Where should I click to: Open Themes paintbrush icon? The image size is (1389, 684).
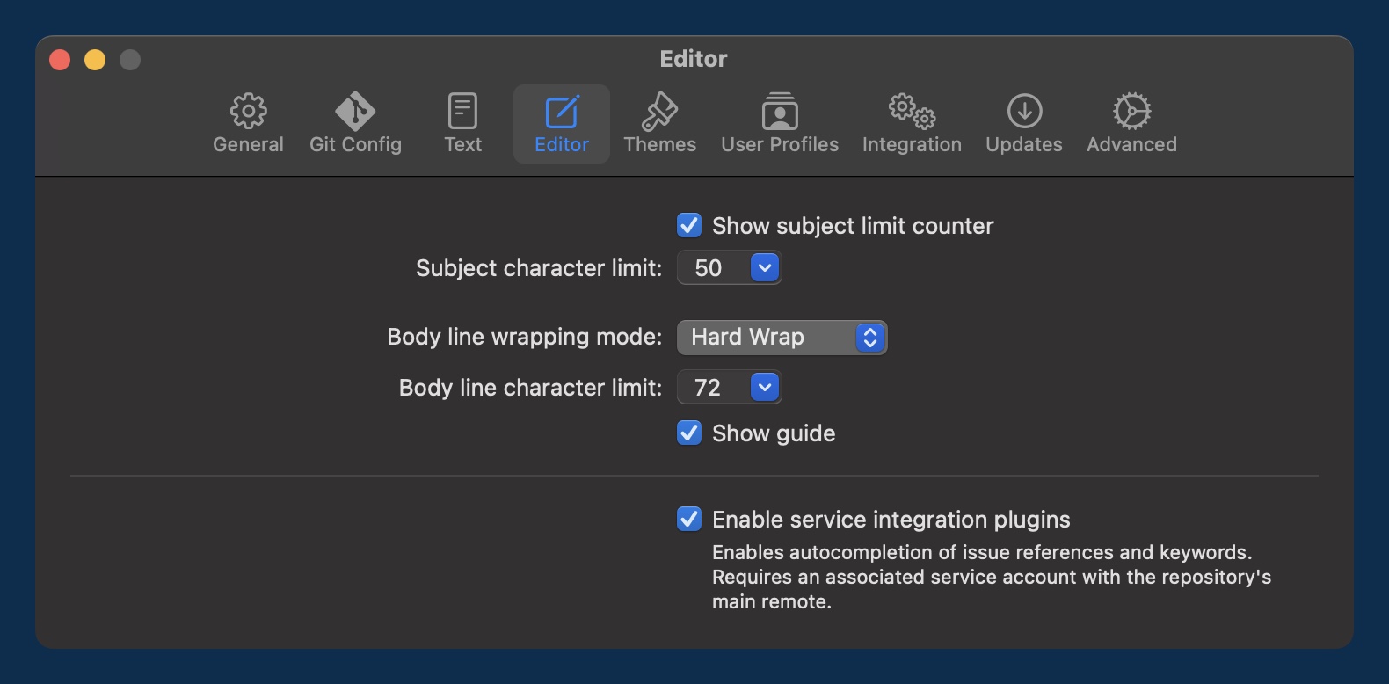(x=659, y=112)
